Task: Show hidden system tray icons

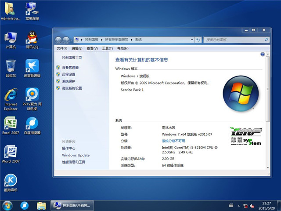Action: point(238,206)
